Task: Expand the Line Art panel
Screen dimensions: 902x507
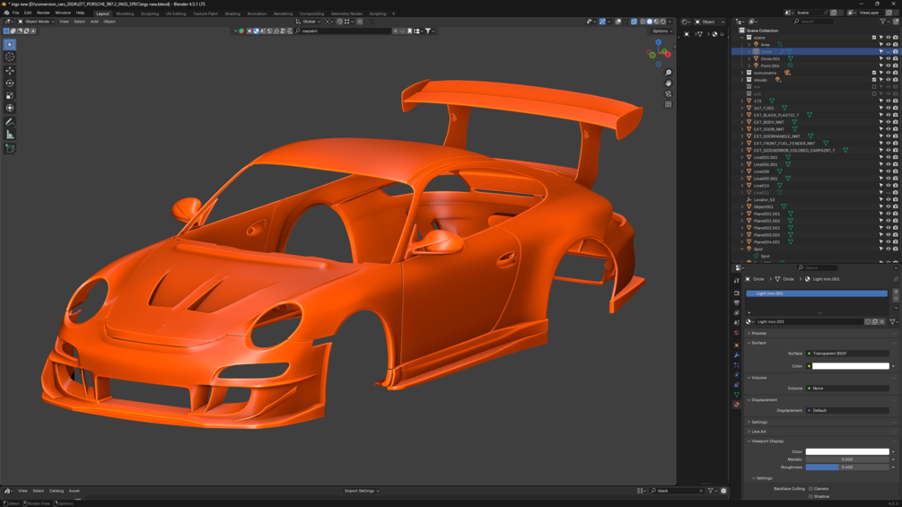Action: coord(759,432)
